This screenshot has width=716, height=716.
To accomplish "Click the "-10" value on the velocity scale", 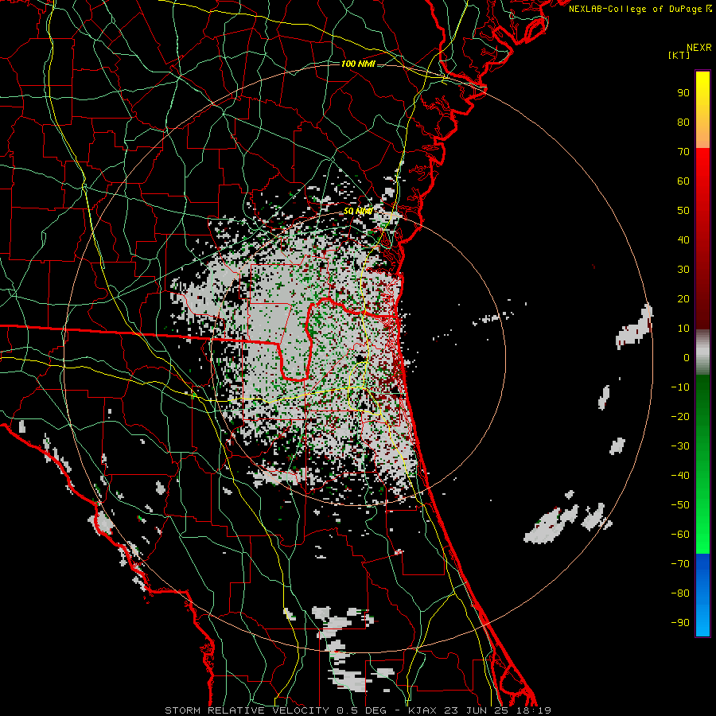I will 680,387.
